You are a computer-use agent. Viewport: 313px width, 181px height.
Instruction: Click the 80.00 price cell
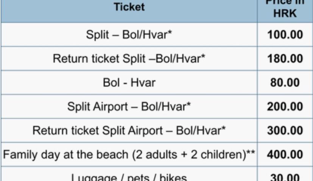[x=285, y=83]
